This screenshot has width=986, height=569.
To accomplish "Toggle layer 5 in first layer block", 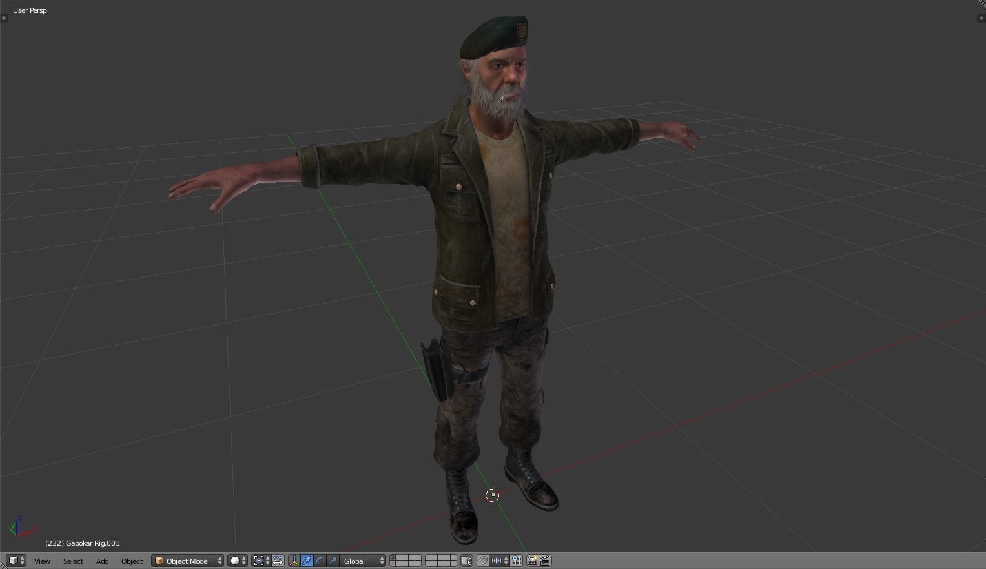I will pos(418,557).
